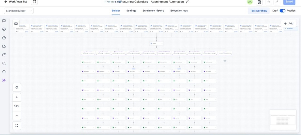This screenshot has width=301, height=135.
Task: Open the Workflows list link
Action: [18, 2]
